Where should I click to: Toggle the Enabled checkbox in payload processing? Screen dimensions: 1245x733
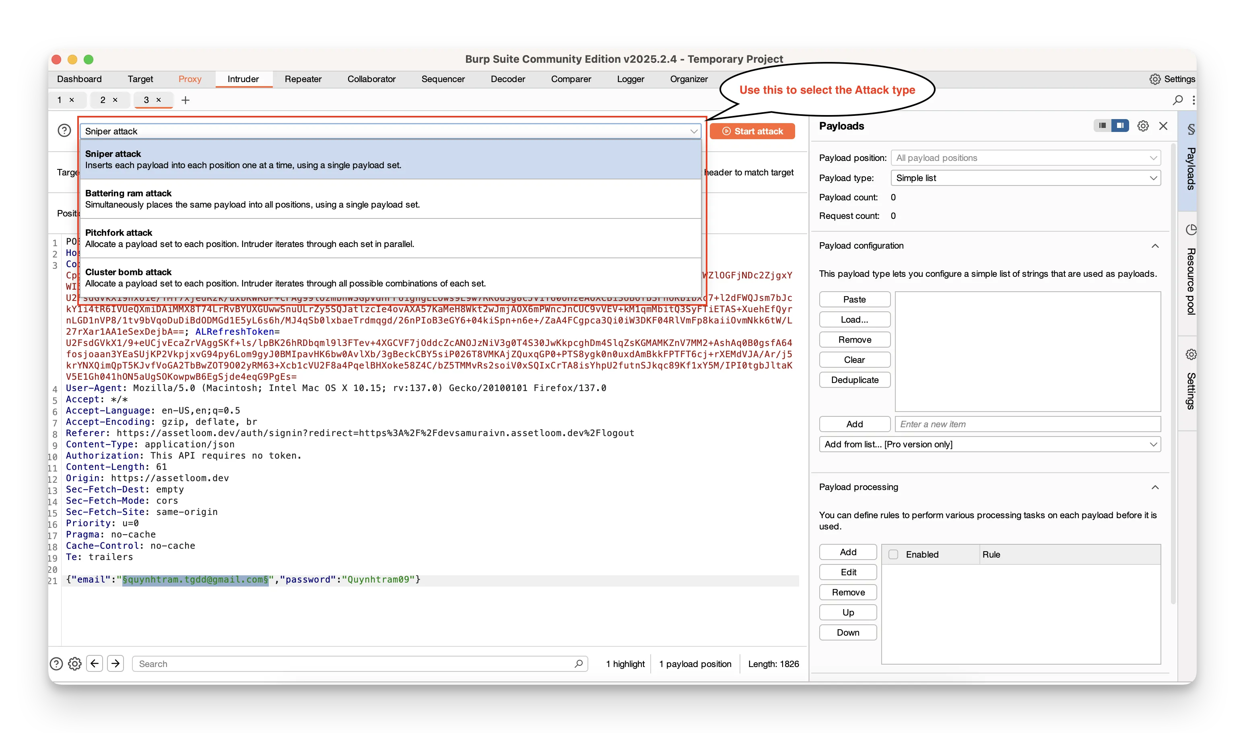(x=893, y=554)
